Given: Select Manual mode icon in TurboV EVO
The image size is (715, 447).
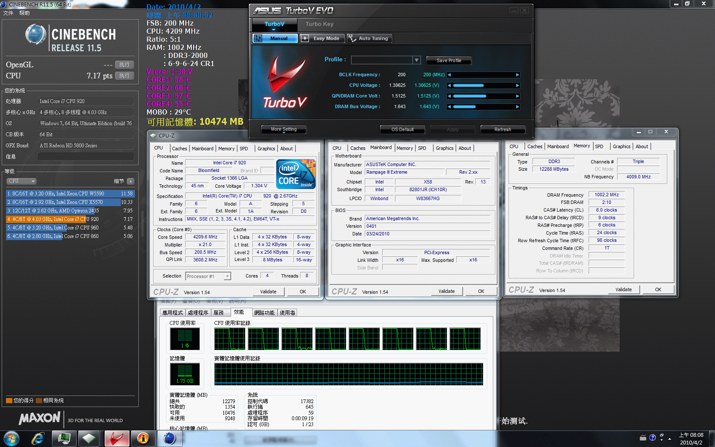Looking at the screenshot, I should point(258,38).
